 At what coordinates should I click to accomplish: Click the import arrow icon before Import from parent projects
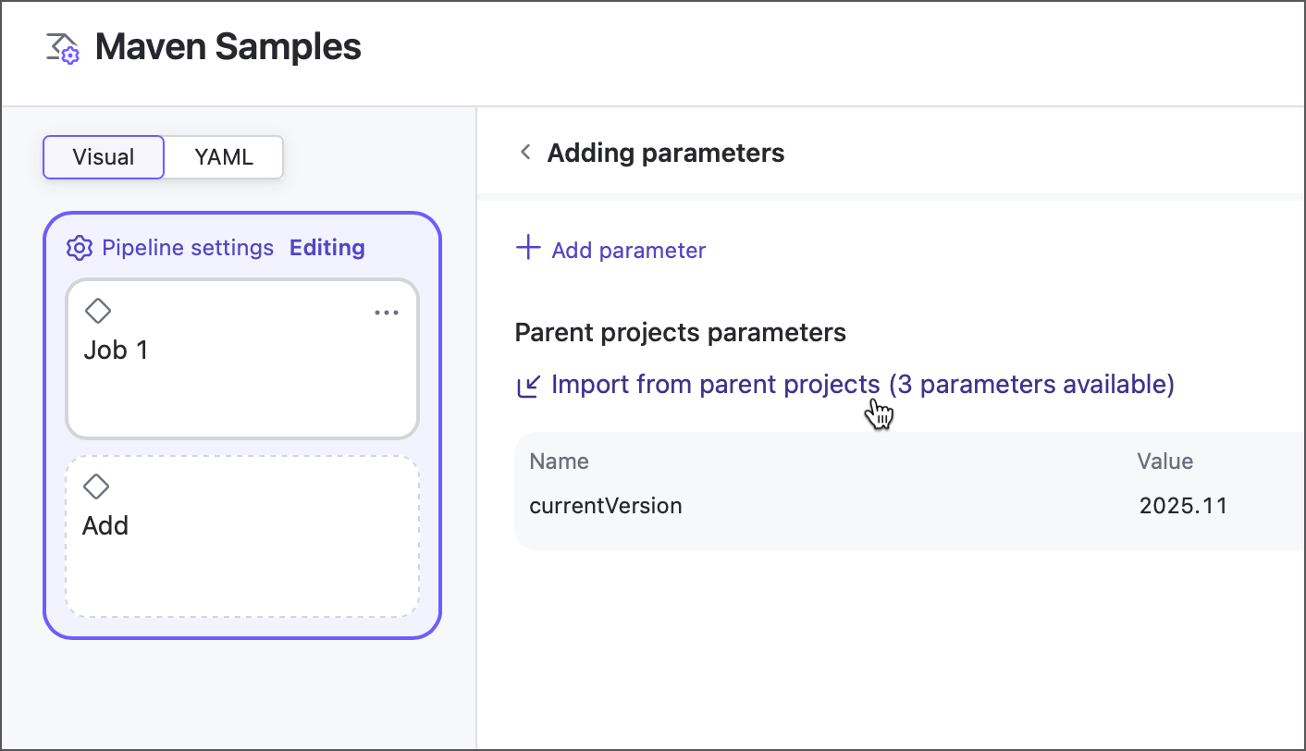coord(528,386)
